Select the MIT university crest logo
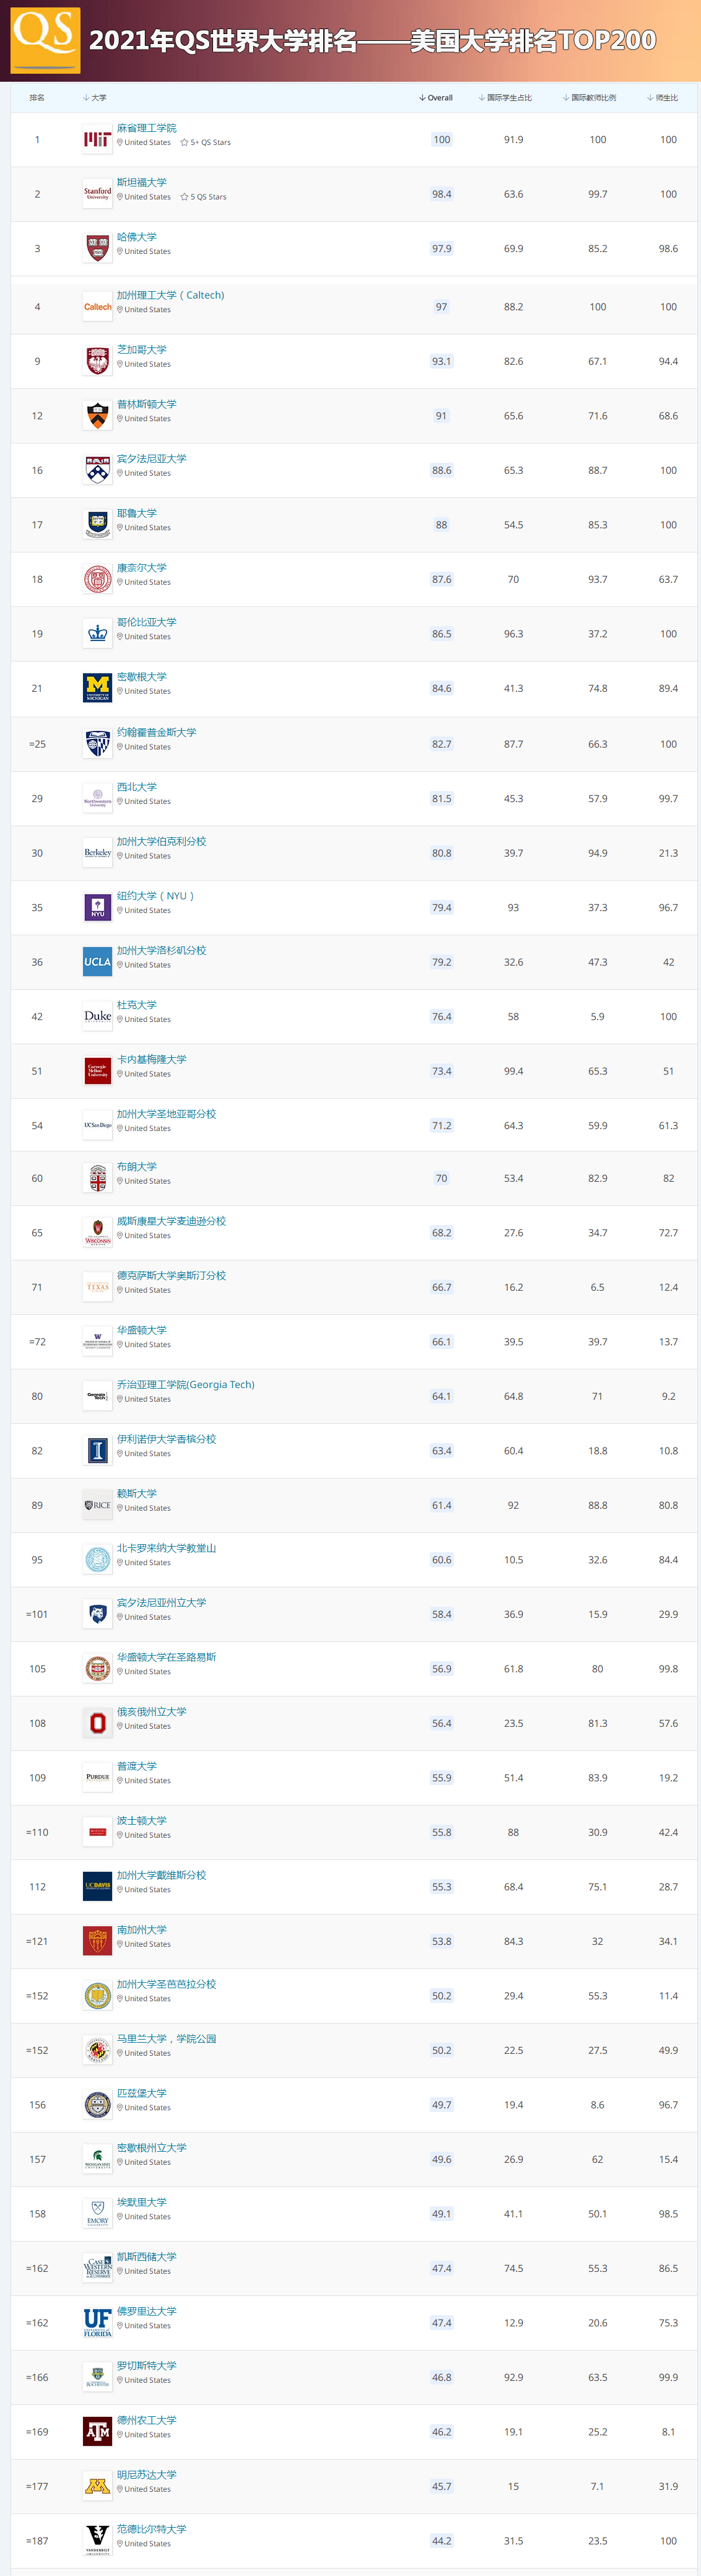Image resolution: width=701 pixels, height=2576 pixels. (97, 139)
